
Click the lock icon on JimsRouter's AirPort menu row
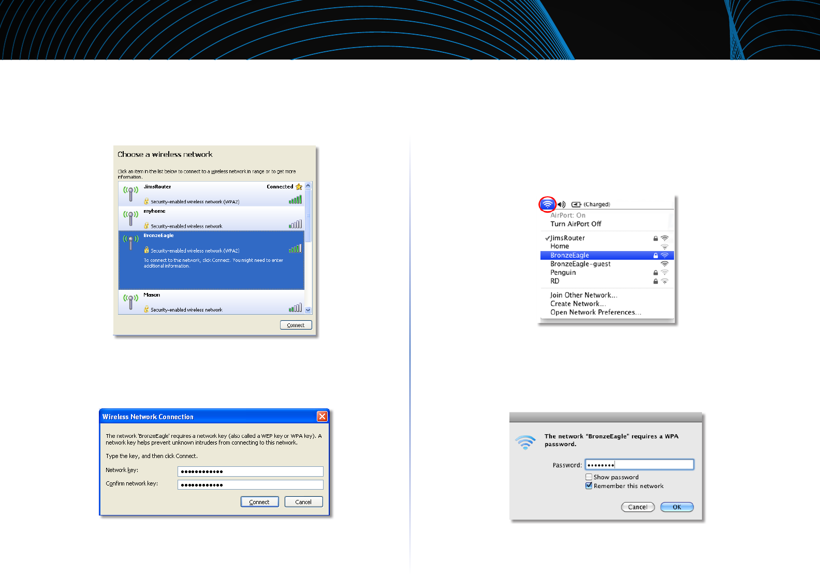point(655,239)
